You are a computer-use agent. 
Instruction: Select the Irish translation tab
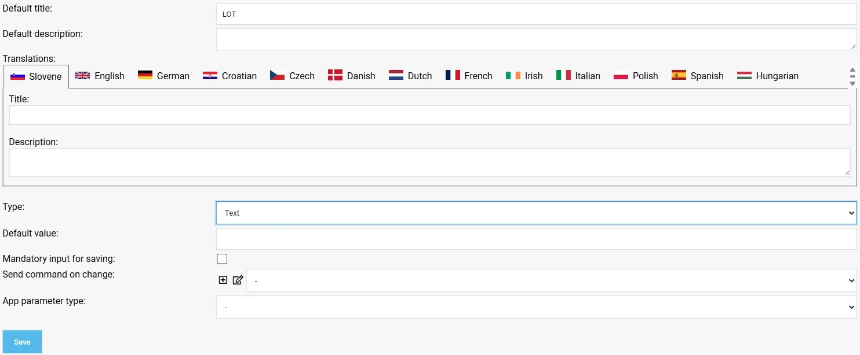tap(524, 76)
